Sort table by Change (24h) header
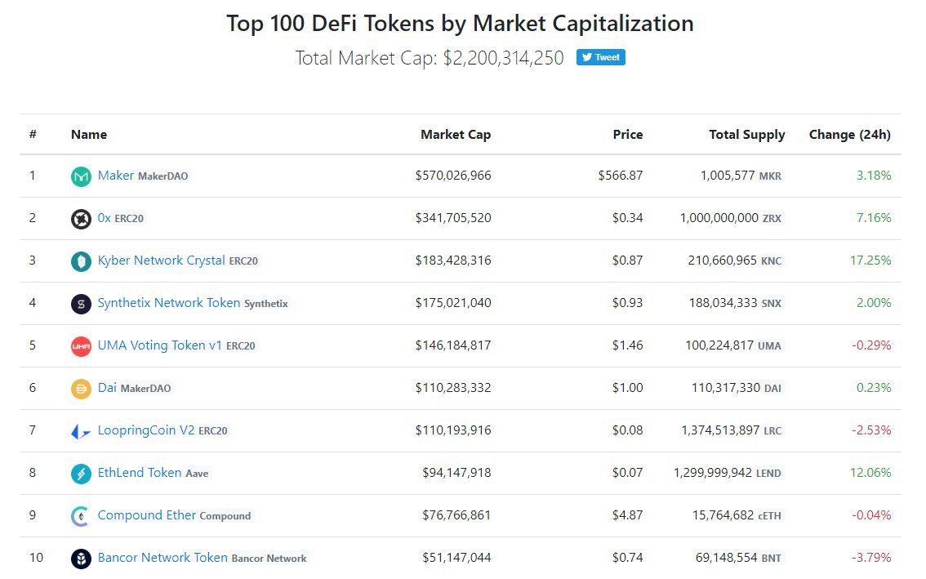 coord(849,135)
